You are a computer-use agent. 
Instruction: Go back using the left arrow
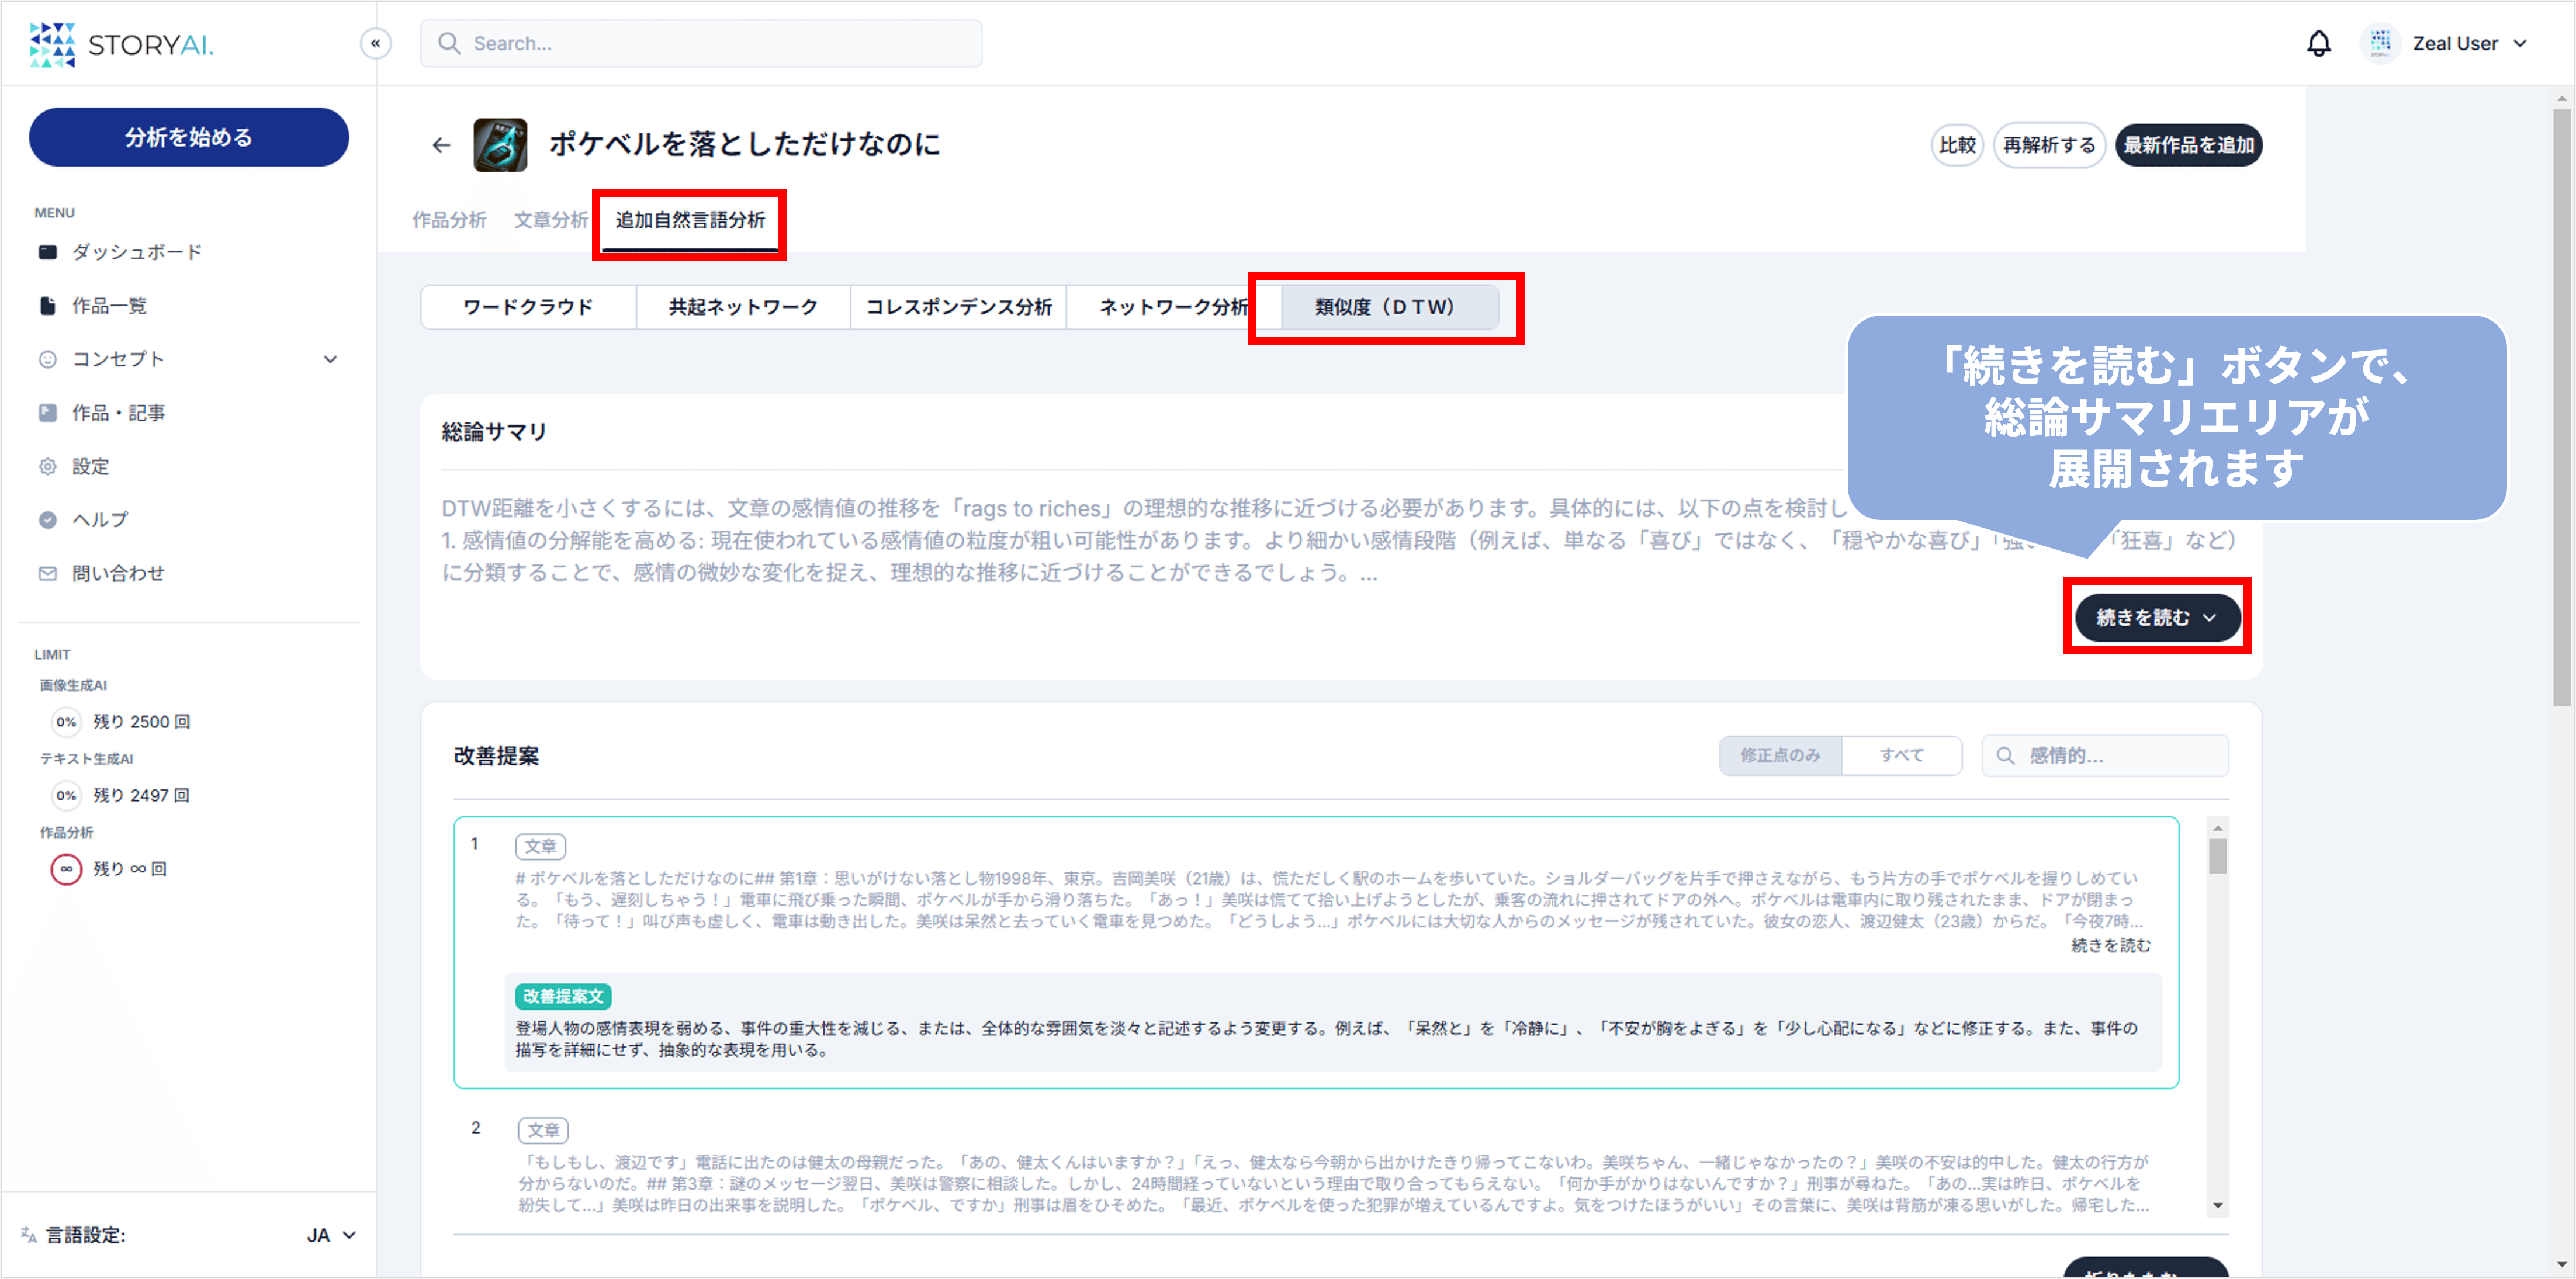click(441, 145)
